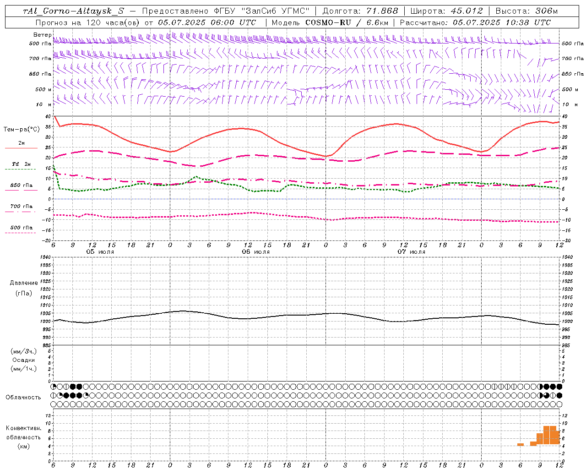The height and width of the screenshot is (469, 586).
Task: Click the small orange convective bar at hour 6
Action: tap(521, 444)
